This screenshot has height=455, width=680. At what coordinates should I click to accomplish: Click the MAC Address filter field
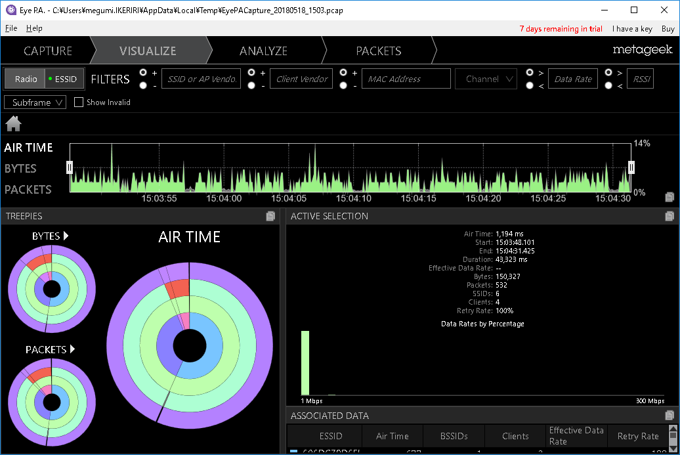(406, 79)
